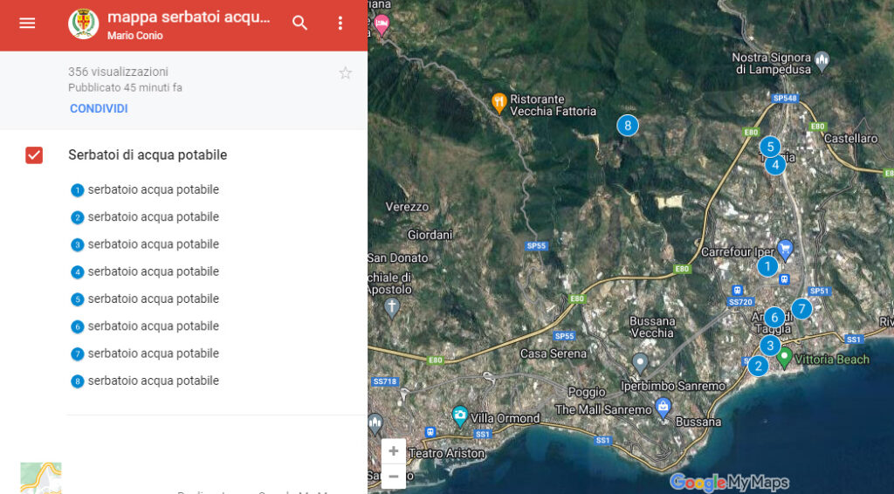894x494 pixels.
Task: Open the map search magnifier
Action: pos(300,24)
